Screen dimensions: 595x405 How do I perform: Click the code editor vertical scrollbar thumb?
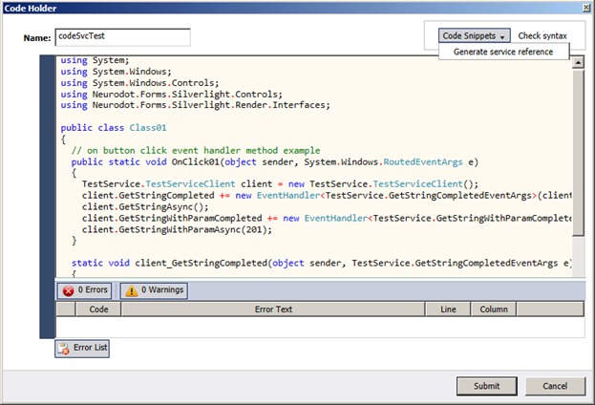tap(578, 153)
